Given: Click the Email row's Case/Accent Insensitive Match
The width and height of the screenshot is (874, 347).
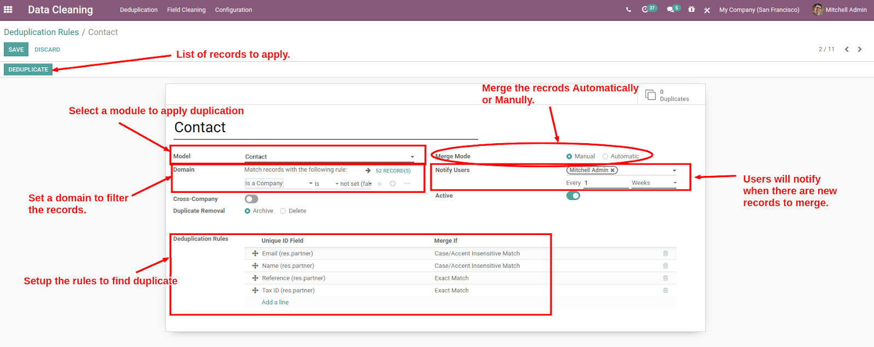Looking at the screenshot, I should pos(477,254).
